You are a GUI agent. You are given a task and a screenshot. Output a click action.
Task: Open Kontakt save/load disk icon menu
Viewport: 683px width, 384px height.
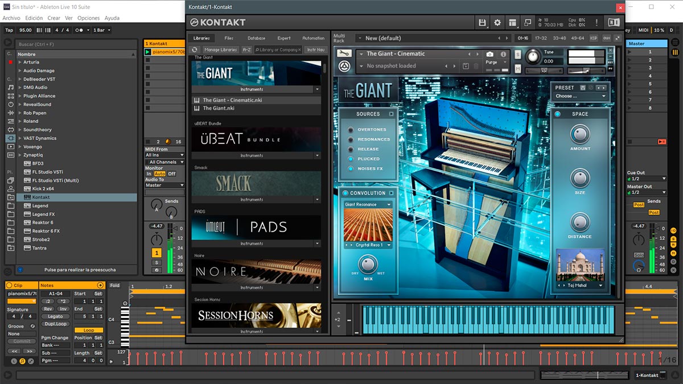(x=483, y=22)
